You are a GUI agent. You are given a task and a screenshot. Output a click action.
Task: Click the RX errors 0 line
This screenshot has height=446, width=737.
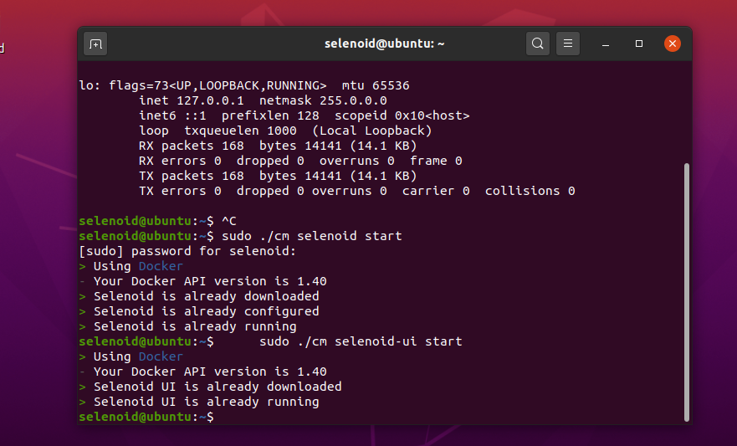pyautogui.click(x=300, y=161)
